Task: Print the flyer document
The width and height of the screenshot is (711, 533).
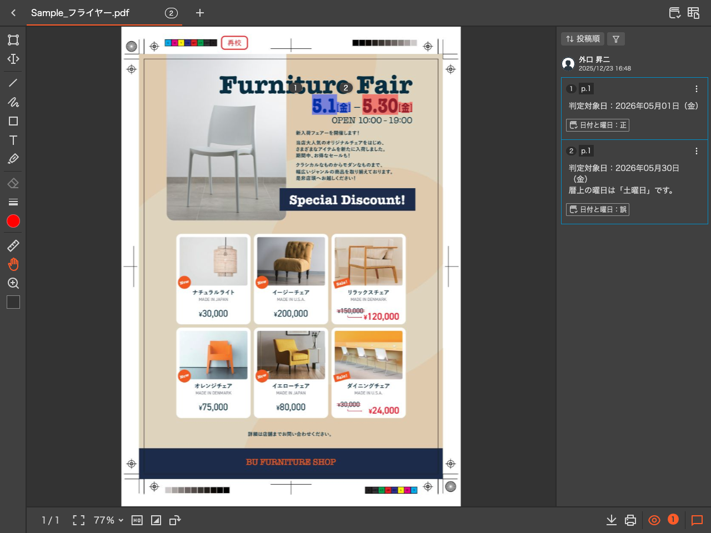Action: pyautogui.click(x=630, y=520)
